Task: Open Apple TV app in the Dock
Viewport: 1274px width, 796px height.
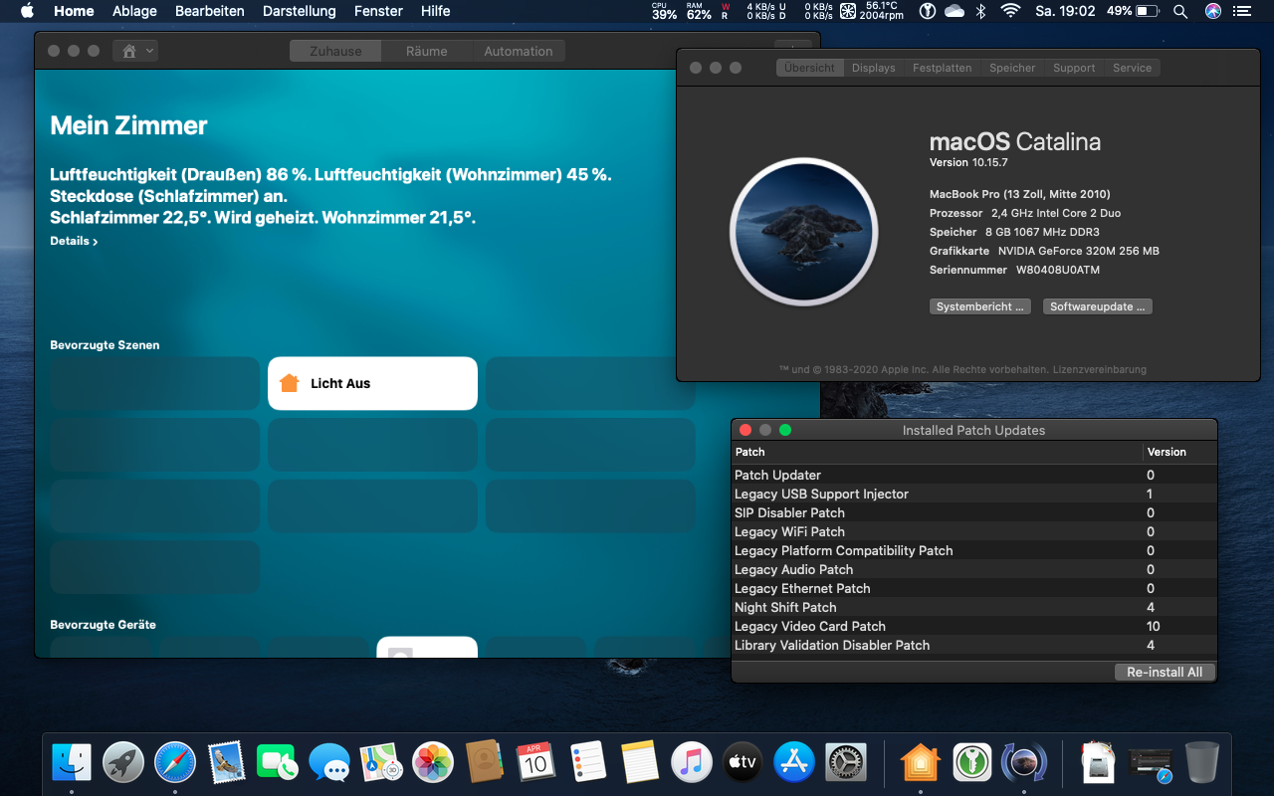Action: click(x=742, y=763)
